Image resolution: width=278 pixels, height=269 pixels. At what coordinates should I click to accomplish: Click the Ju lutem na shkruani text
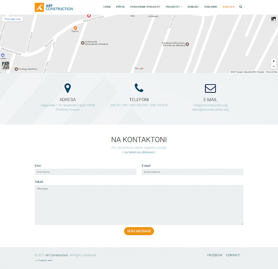click(x=139, y=152)
